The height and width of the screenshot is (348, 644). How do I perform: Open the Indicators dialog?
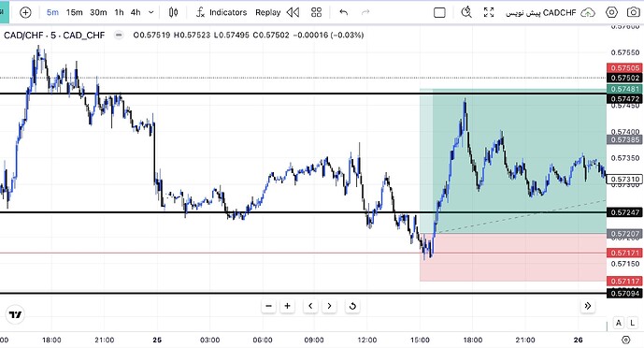click(x=222, y=12)
